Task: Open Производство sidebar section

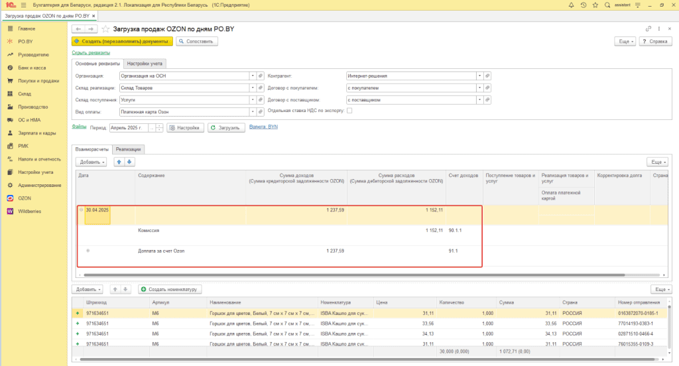Action: pos(33,107)
